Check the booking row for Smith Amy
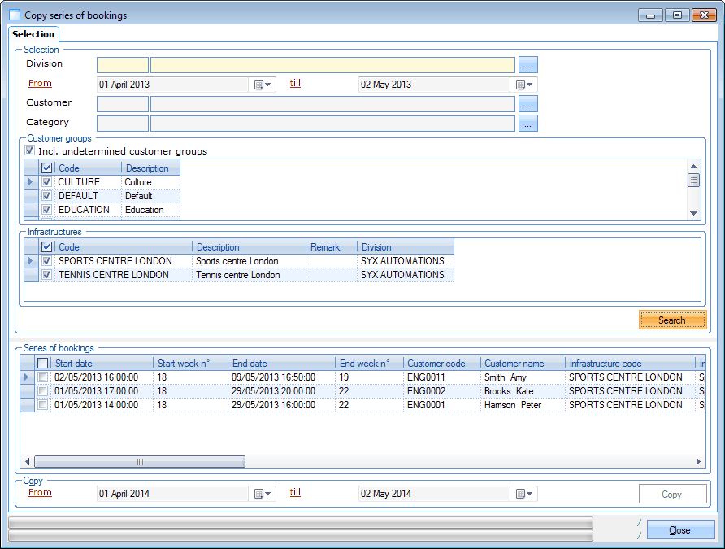725x549 pixels. [43, 377]
